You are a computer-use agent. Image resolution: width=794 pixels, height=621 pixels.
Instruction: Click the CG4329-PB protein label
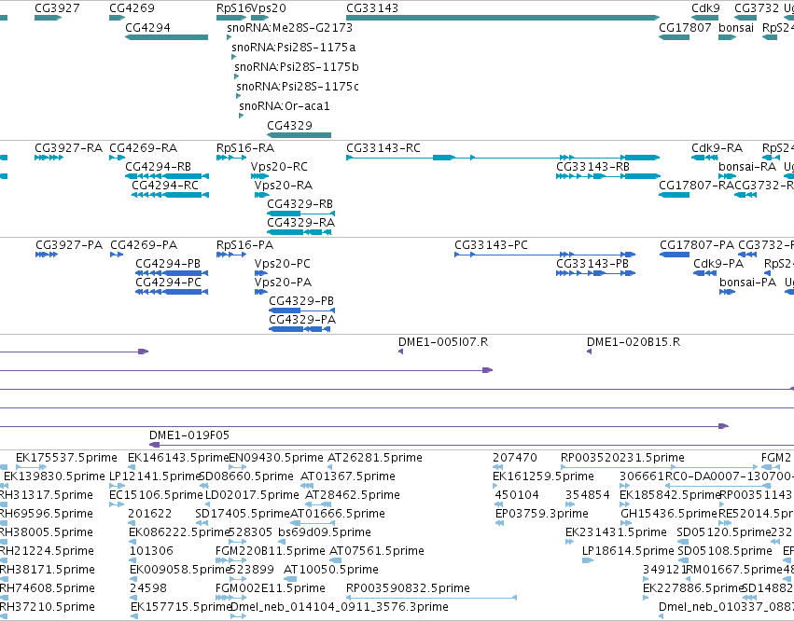(301, 300)
